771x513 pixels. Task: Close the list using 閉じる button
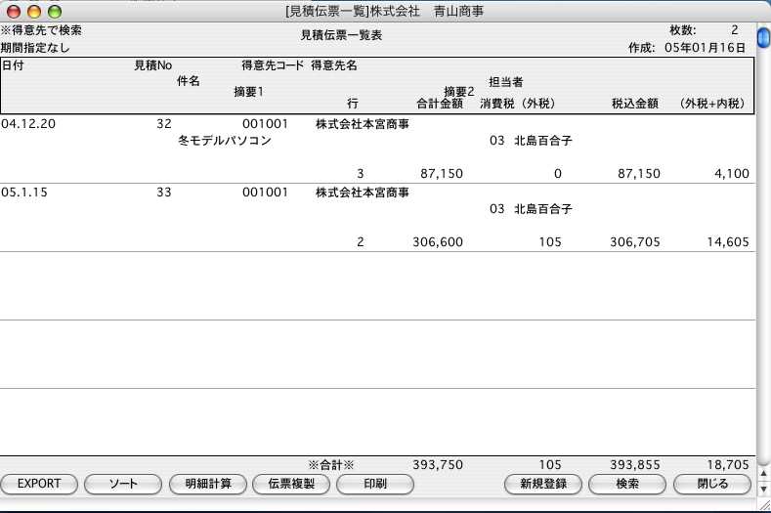click(x=712, y=484)
